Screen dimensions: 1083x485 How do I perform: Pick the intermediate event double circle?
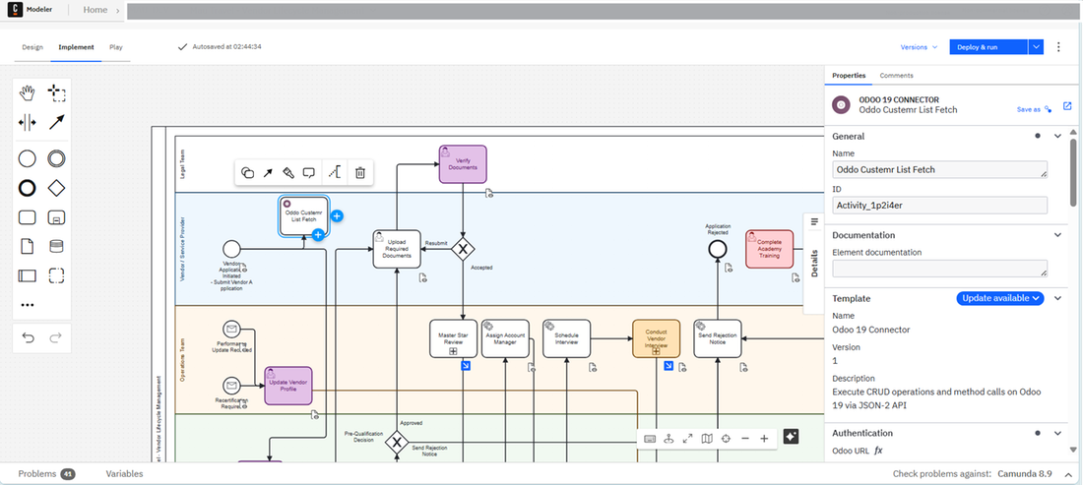(x=57, y=158)
